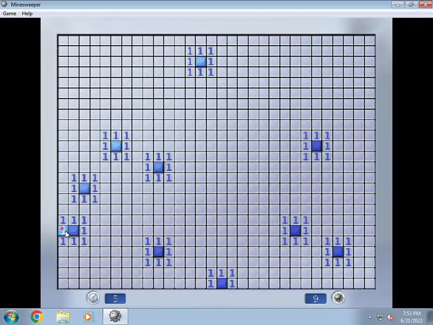Click the mine icon beside the counter
Screen dimensions: 433x325
pos(338,297)
